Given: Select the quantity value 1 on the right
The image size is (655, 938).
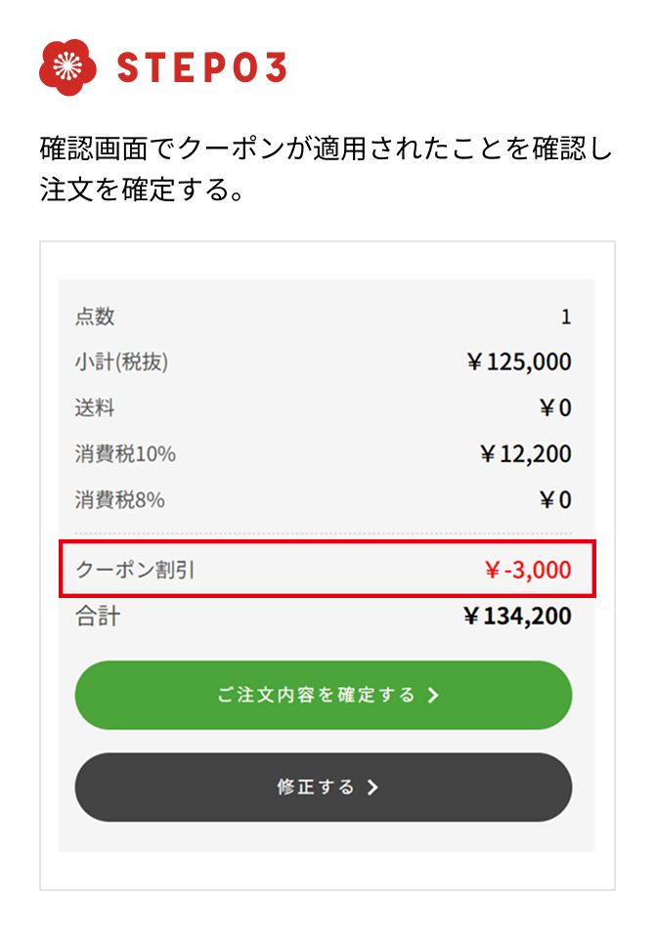Looking at the screenshot, I should tap(564, 316).
